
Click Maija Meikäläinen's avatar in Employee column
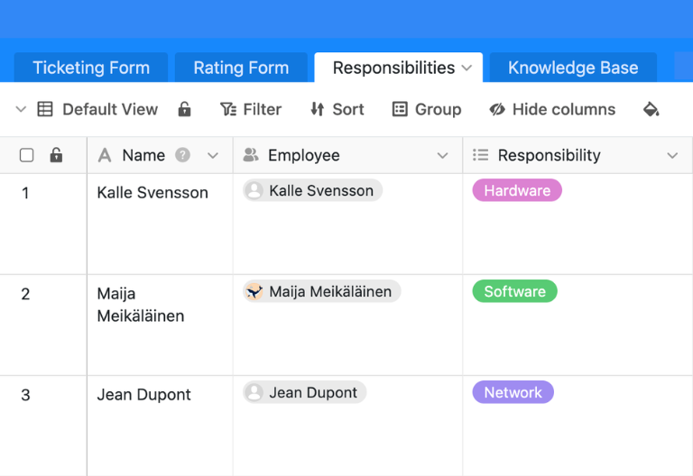tap(254, 291)
